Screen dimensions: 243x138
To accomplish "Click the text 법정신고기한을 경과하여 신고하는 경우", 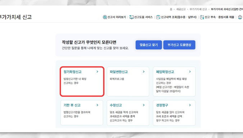I will 77,114.
